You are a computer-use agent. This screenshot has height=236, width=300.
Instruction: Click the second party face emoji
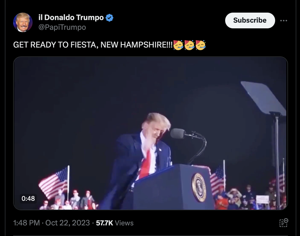(189, 45)
